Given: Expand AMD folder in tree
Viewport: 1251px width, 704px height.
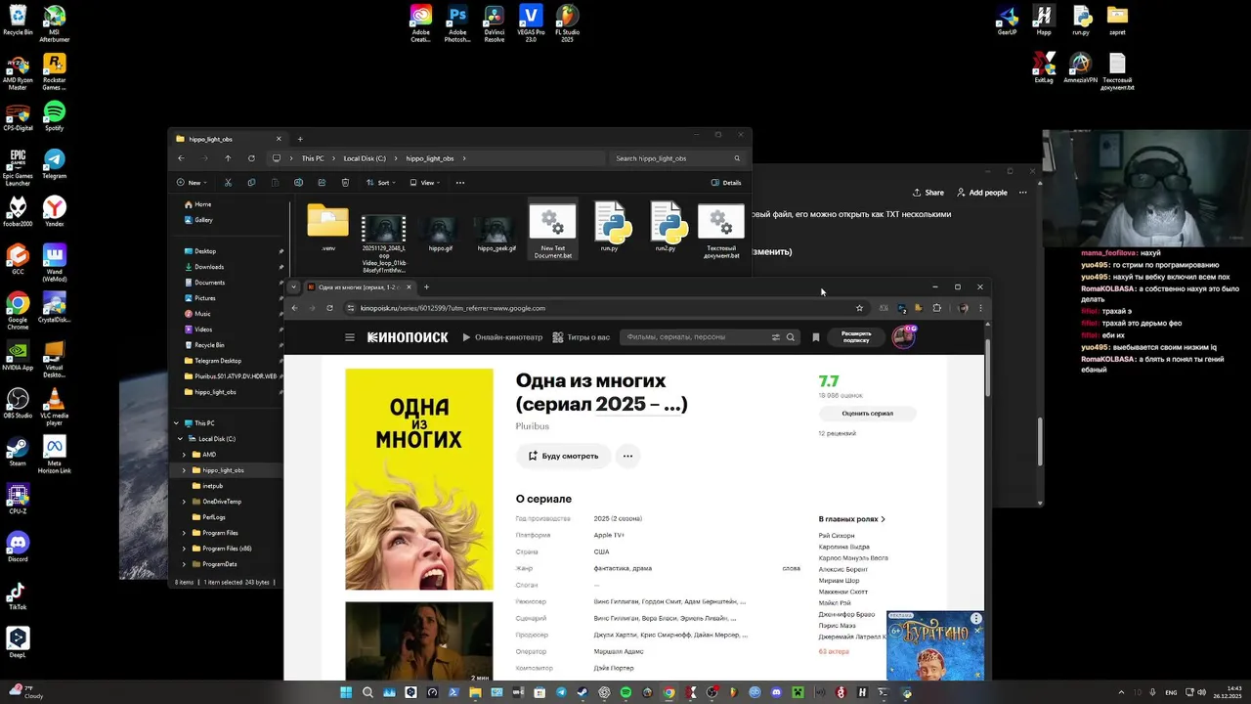Looking at the screenshot, I should pyautogui.click(x=184, y=455).
